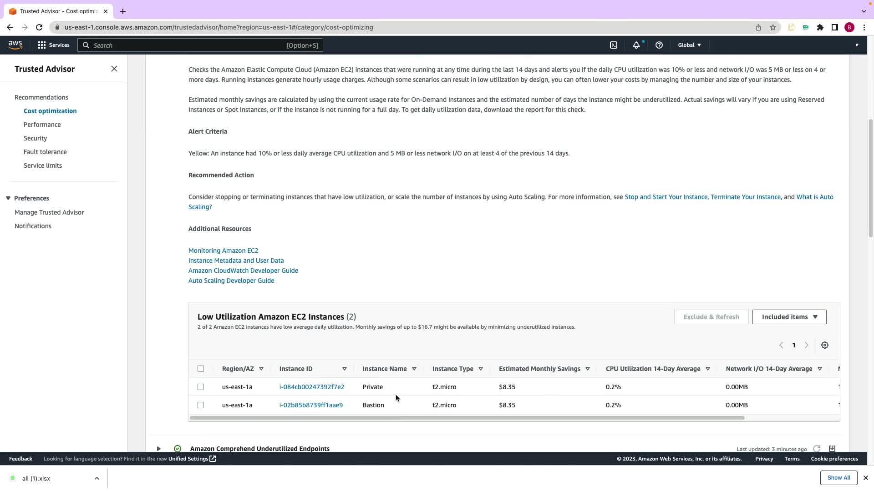Open table preferences gear icon
Image resolution: width=874 pixels, height=491 pixels.
pos(824,345)
